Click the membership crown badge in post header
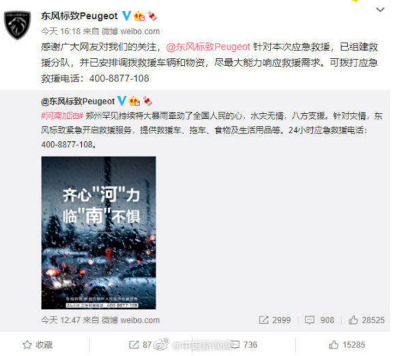Viewport: 398px width, 356px height. click(x=139, y=16)
